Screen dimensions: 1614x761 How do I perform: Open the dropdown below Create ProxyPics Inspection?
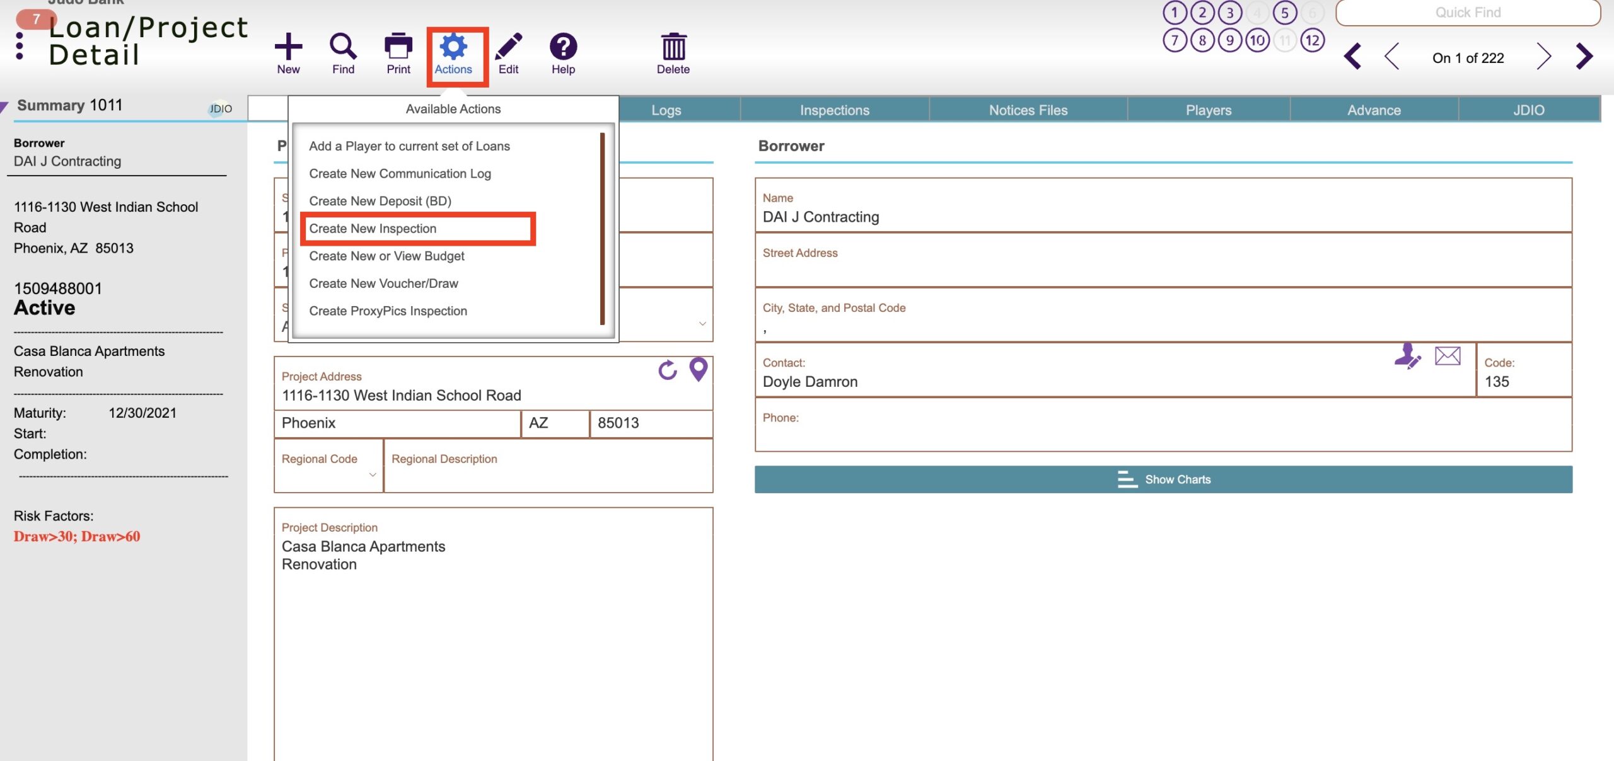pos(702,323)
